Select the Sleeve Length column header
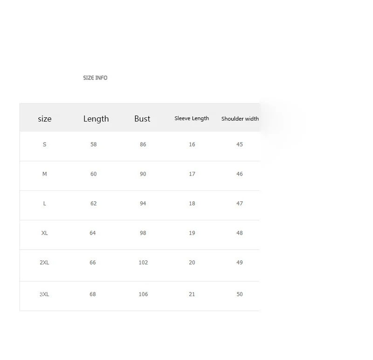373x360 pixels. click(x=192, y=118)
